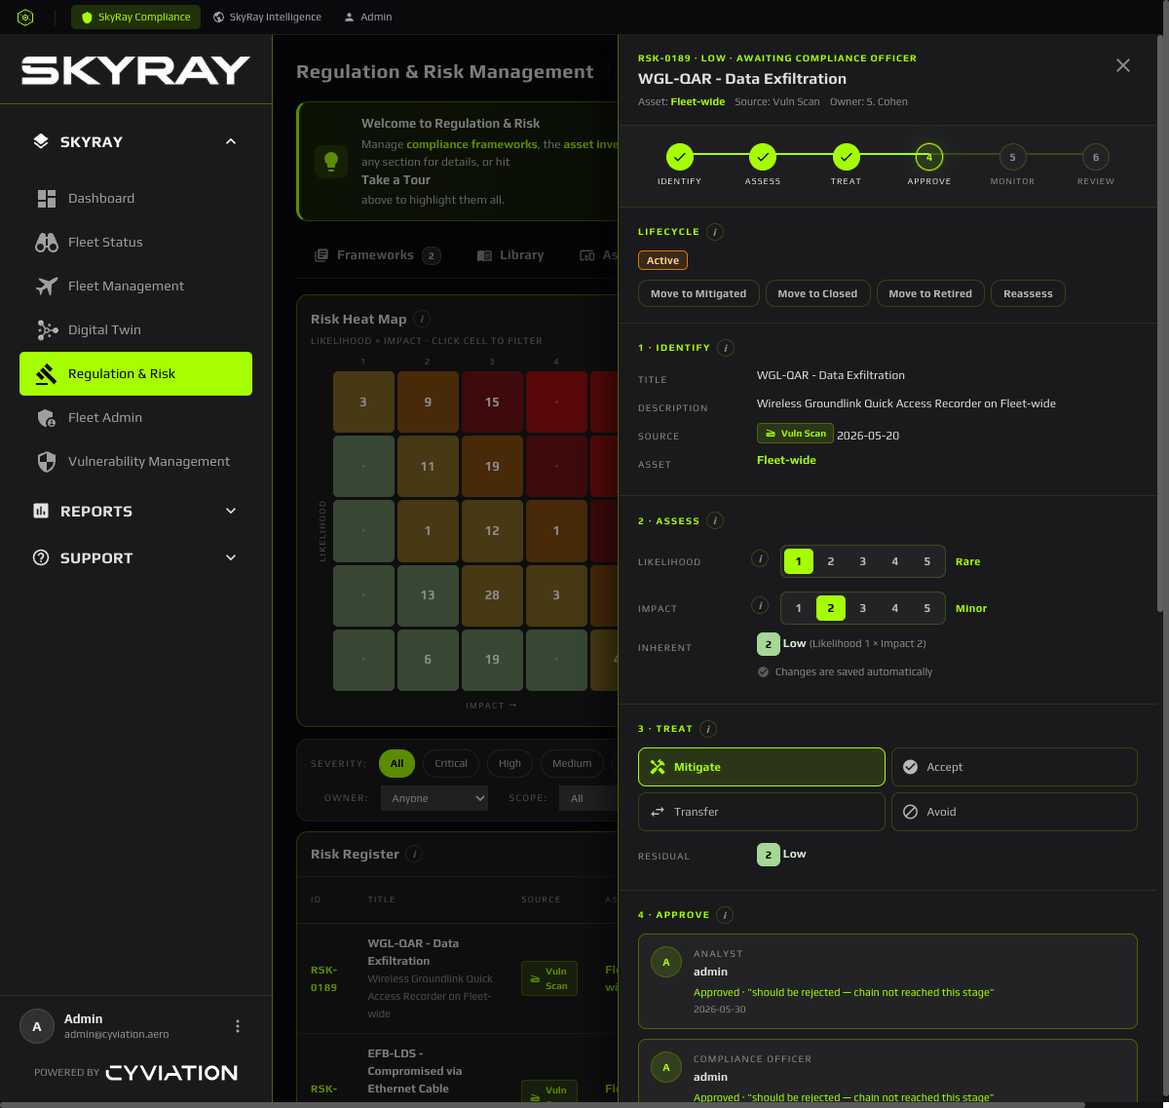The width and height of the screenshot is (1169, 1108).
Task: Expand the REPORTS sidebar section
Action: pos(231,511)
